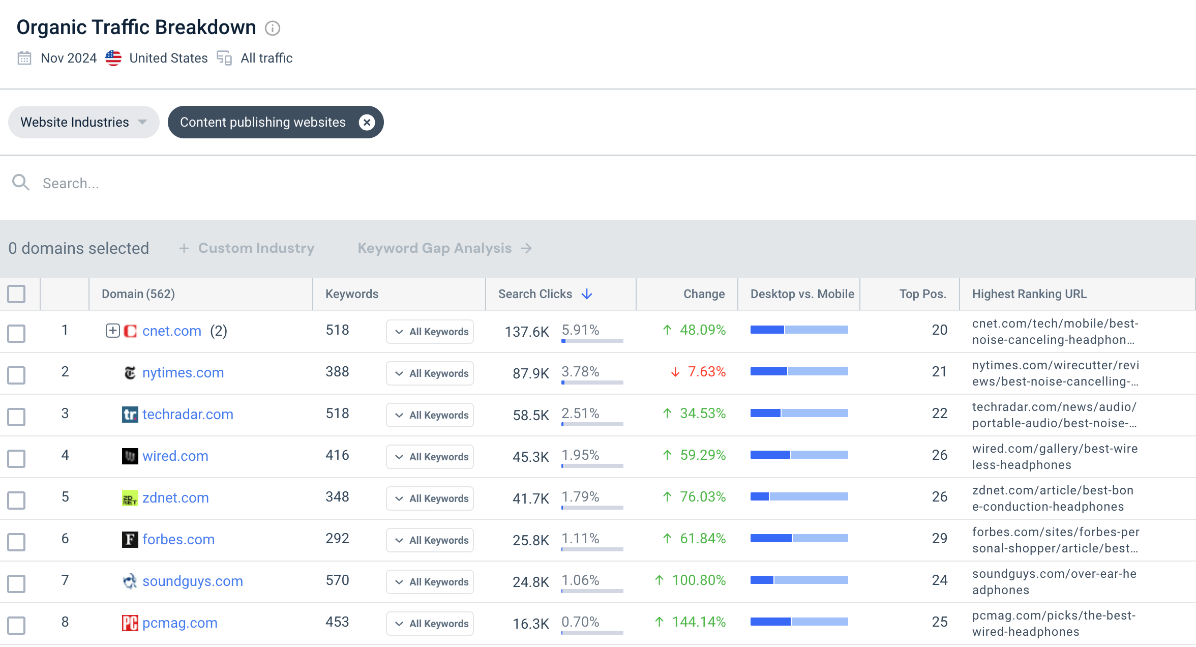Open the Website Industries dropdown

pos(84,122)
